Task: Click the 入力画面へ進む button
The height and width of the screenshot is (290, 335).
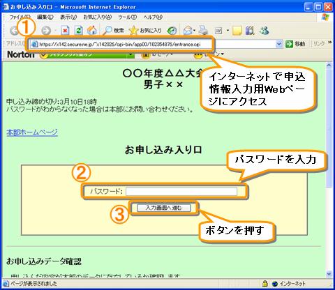Action: click(163, 208)
